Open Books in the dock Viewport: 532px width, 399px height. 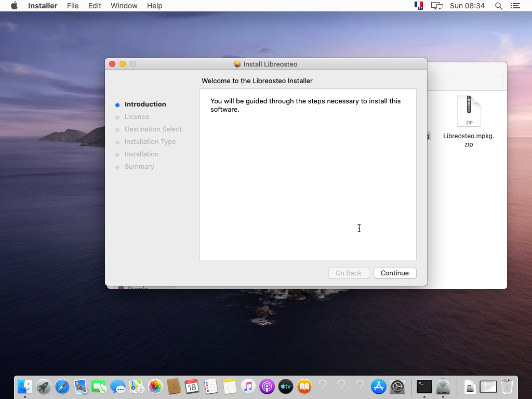coord(304,387)
